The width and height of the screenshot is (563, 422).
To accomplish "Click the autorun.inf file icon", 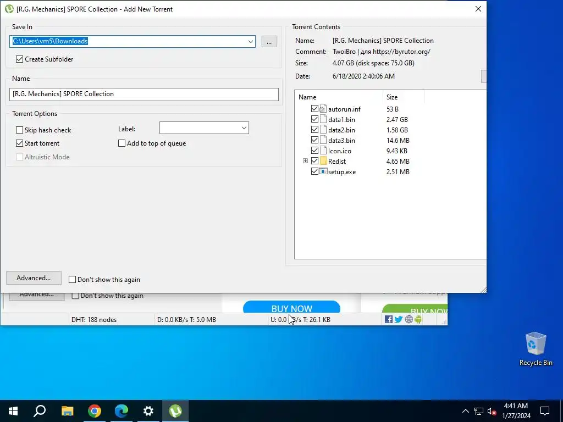I will click(323, 109).
